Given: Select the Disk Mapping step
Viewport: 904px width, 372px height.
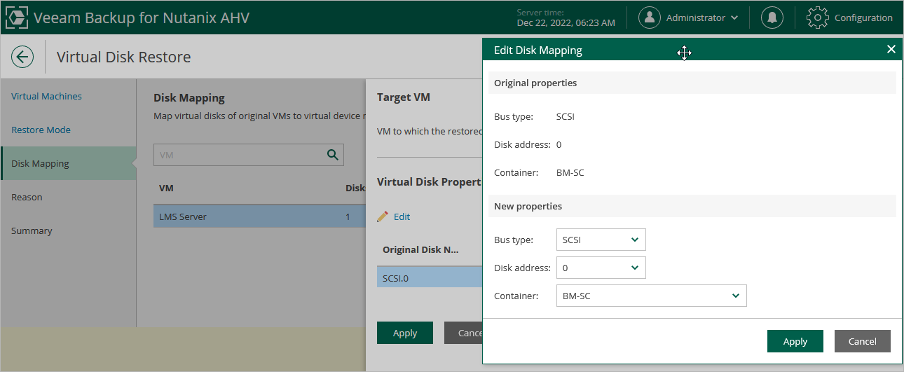Looking at the screenshot, I should (68, 163).
